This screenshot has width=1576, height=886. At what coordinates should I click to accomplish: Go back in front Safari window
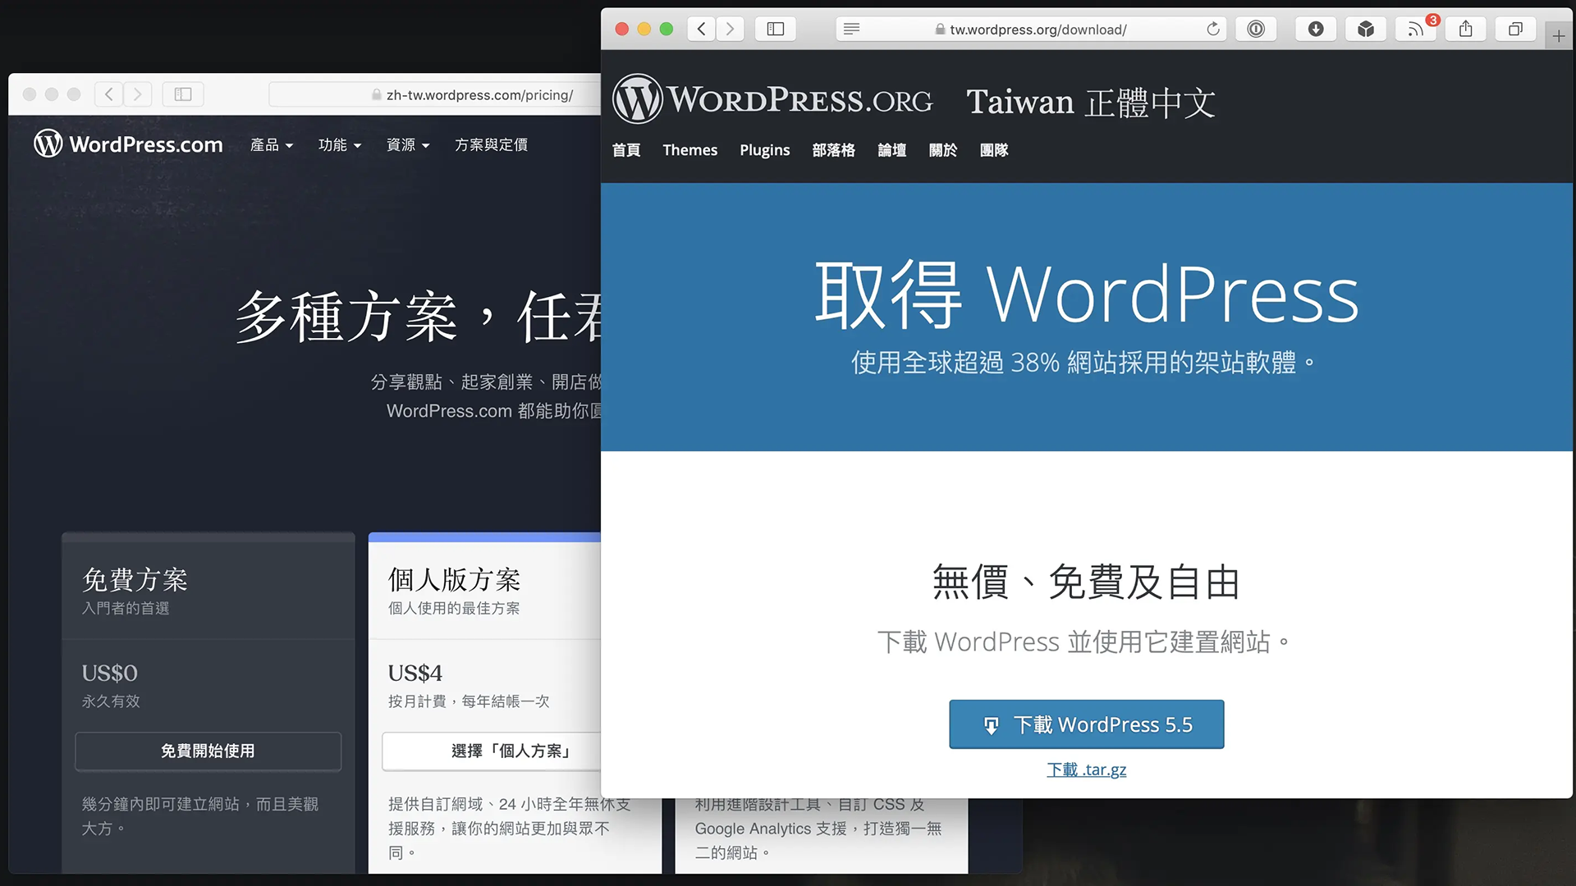701,30
